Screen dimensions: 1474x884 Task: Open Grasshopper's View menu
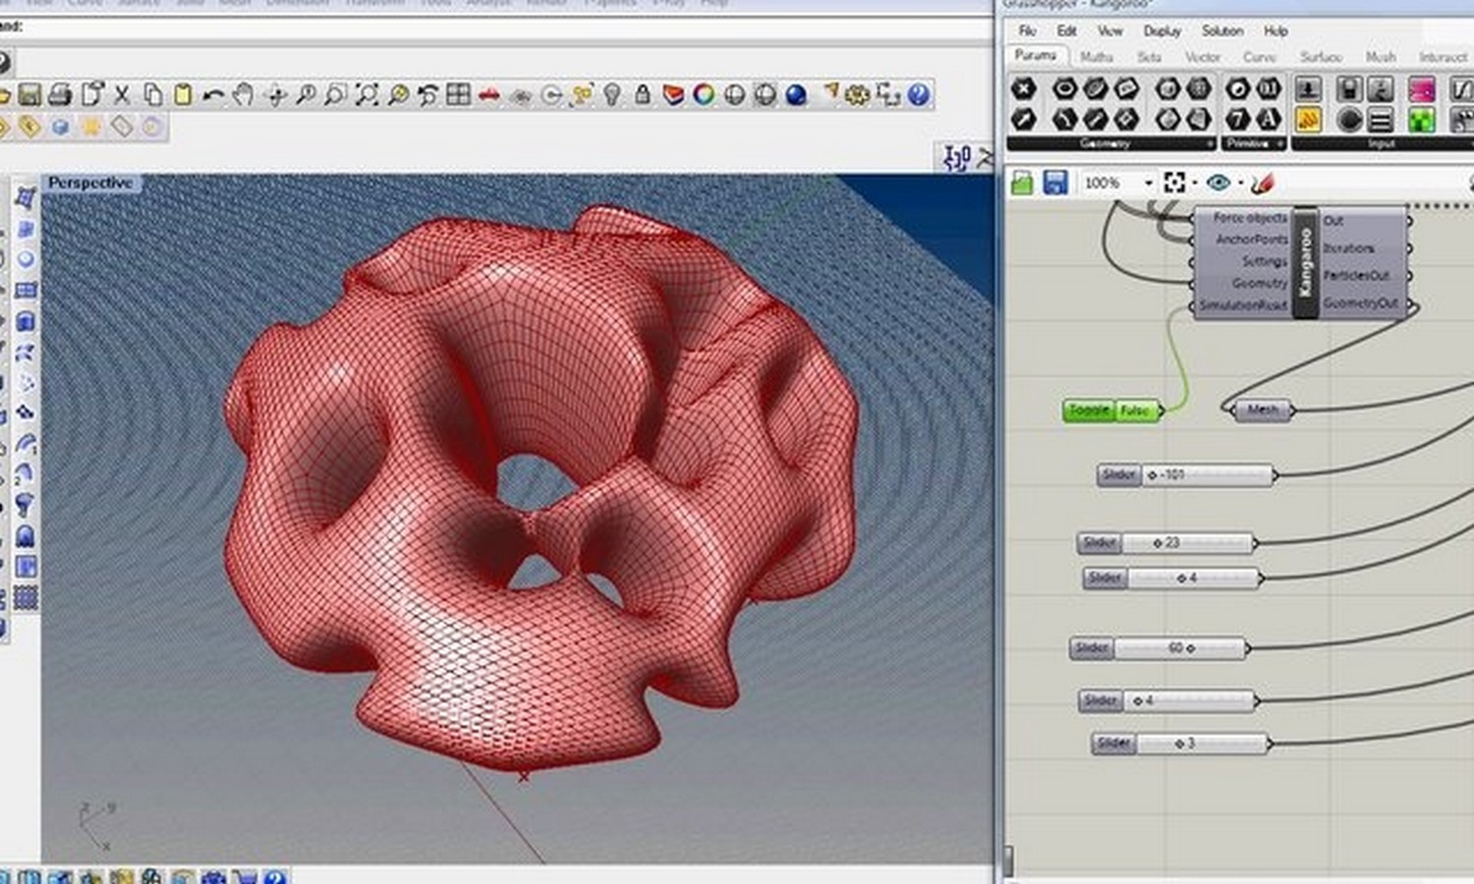click(1109, 30)
